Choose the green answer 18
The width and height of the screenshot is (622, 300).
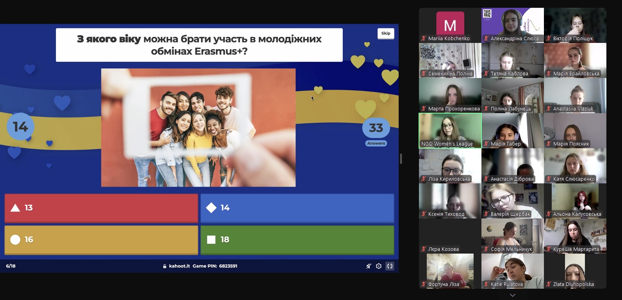pos(297,240)
